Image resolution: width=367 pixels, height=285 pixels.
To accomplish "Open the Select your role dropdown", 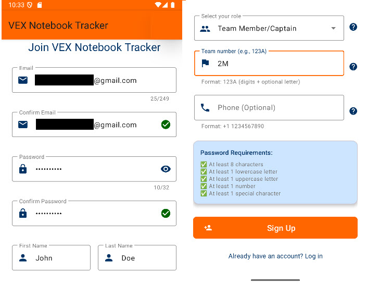I will click(x=268, y=29).
